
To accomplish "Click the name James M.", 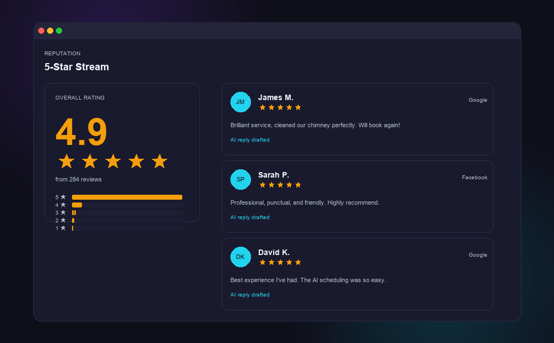I will click(275, 97).
